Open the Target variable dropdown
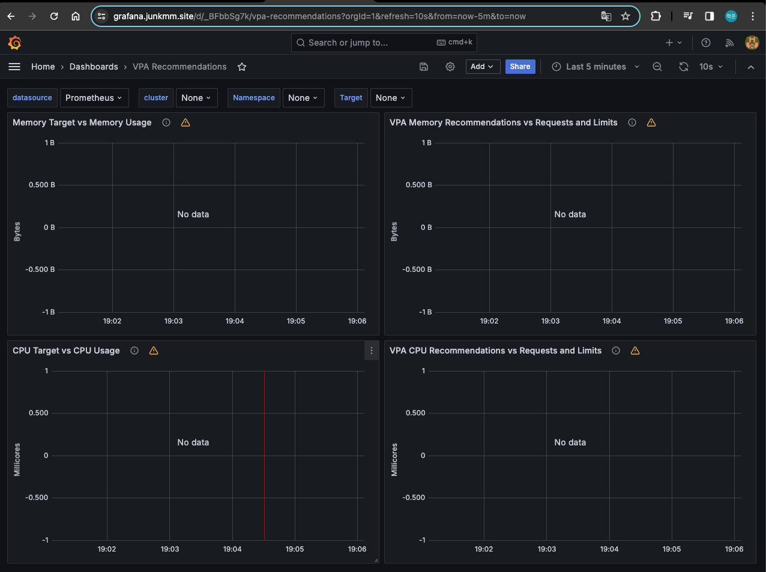Screen dimensions: 766x572 pos(391,98)
